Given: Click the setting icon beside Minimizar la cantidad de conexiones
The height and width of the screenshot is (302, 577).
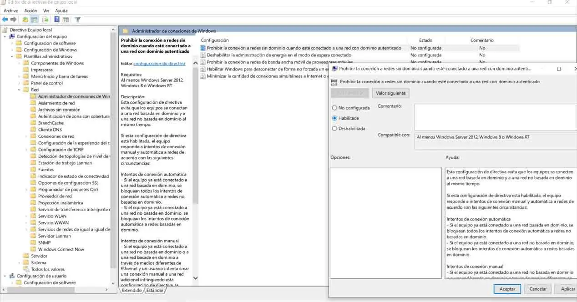Looking at the screenshot, I should (203, 76).
